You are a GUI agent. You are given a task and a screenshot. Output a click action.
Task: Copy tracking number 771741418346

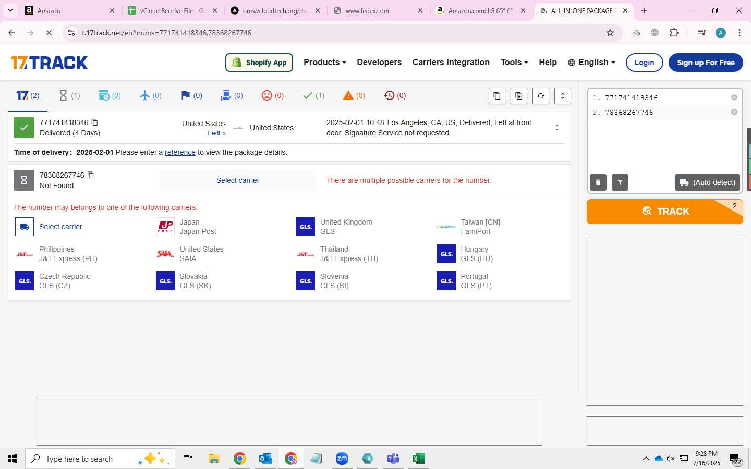coord(95,122)
